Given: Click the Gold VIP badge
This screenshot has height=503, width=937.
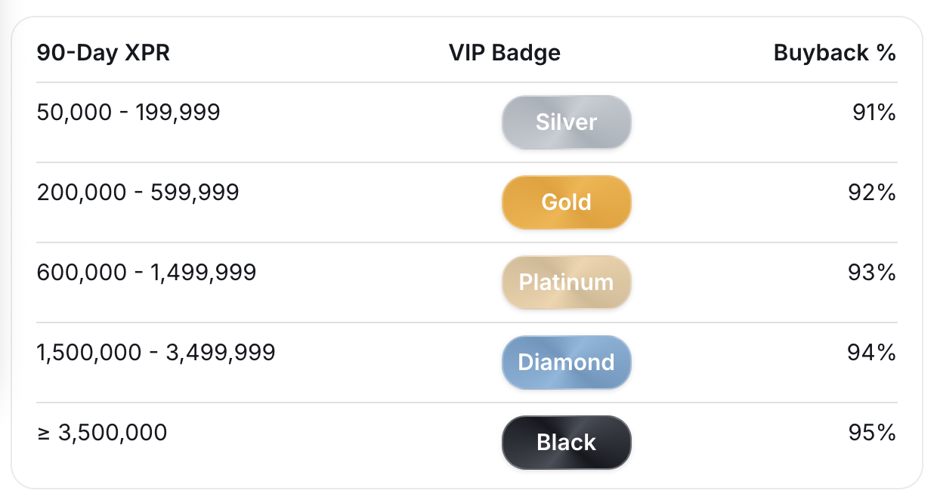Looking at the screenshot, I should (566, 202).
